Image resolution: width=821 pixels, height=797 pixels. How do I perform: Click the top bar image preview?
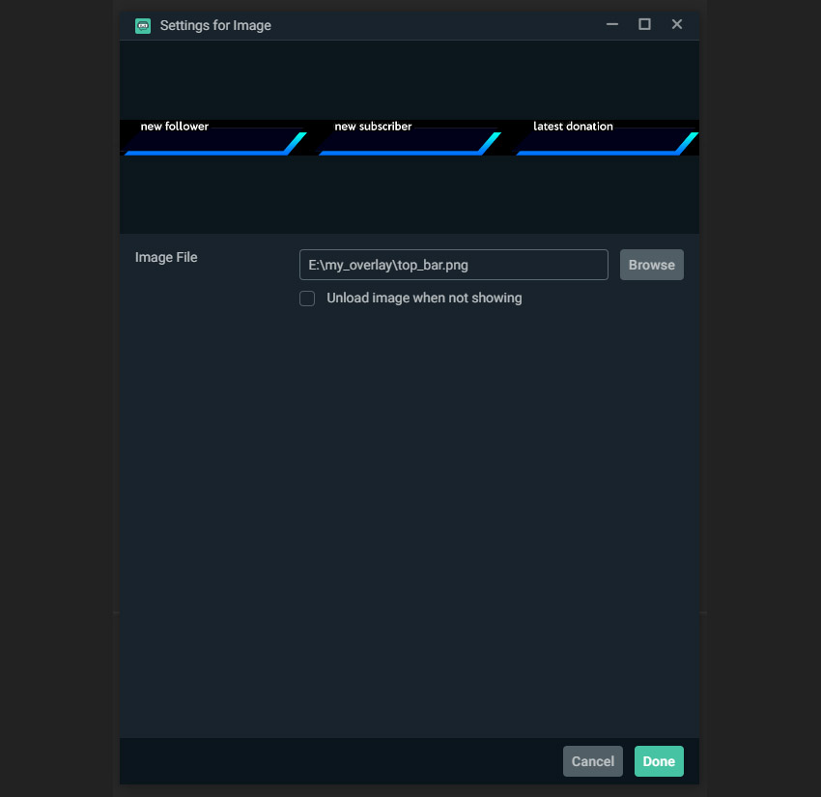410,138
